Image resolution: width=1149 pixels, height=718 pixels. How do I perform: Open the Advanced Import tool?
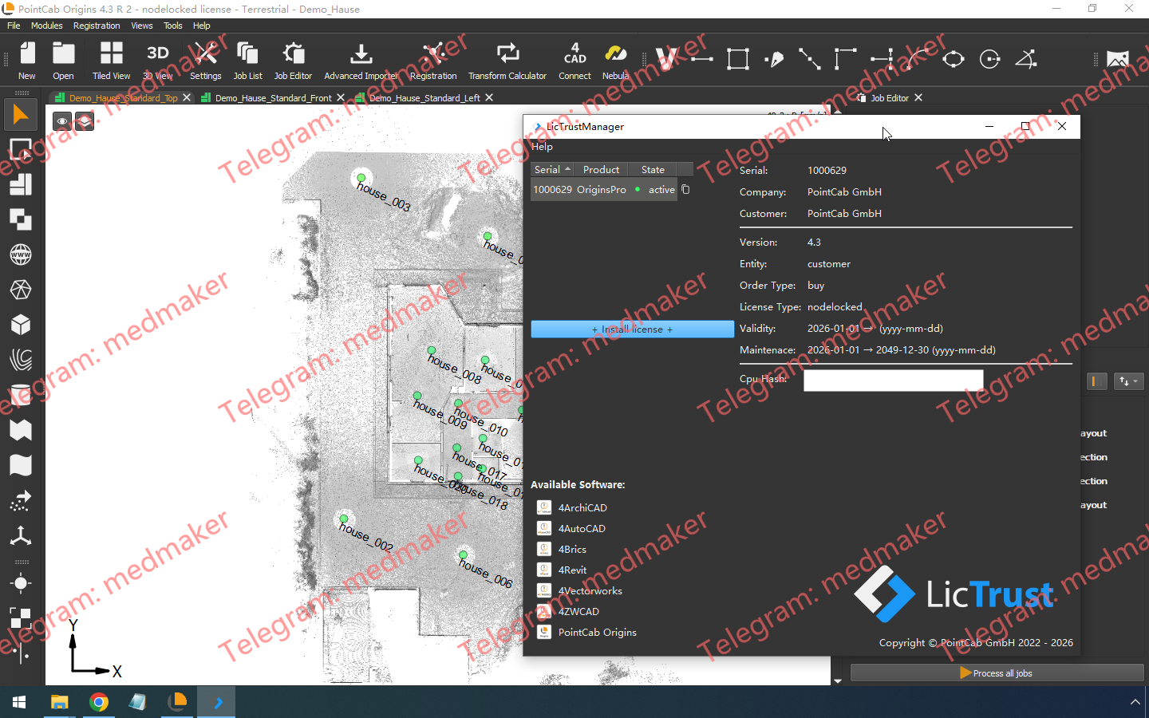(x=361, y=61)
